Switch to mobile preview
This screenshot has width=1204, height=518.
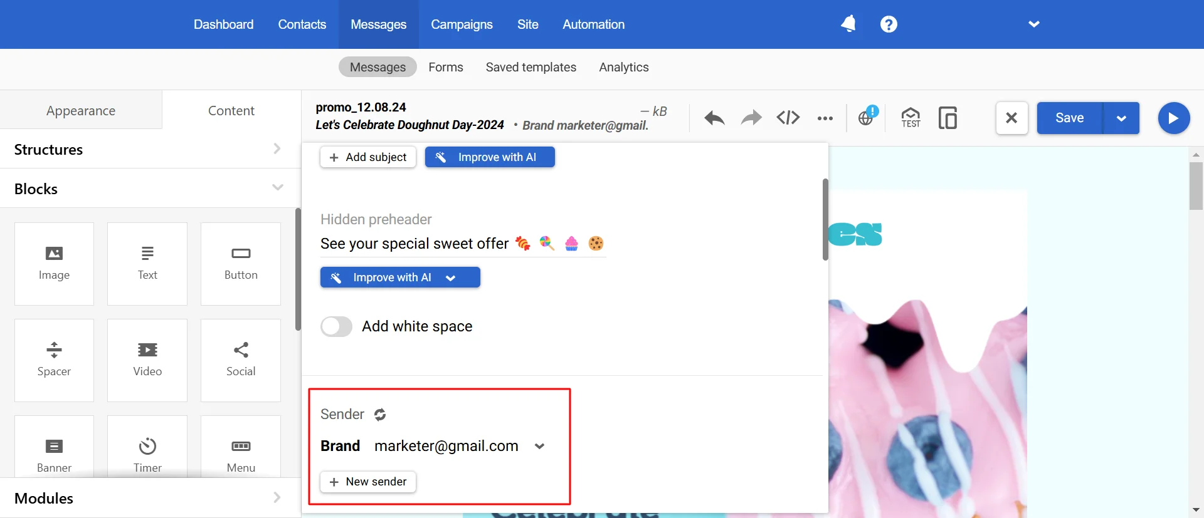click(948, 118)
